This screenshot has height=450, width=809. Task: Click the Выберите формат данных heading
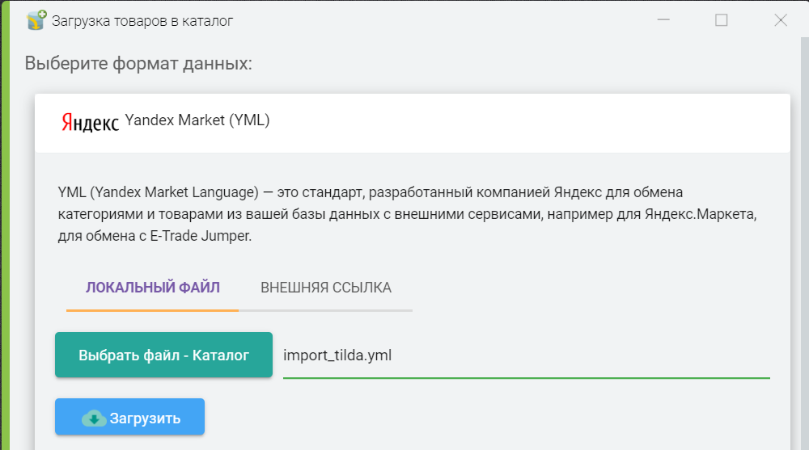click(x=138, y=63)
